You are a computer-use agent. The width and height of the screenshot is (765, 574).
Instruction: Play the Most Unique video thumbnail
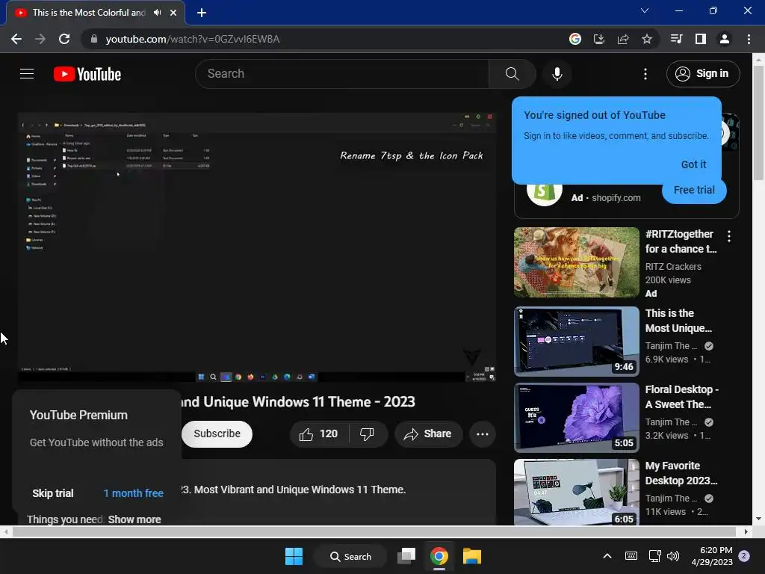(x=576, y=341)
